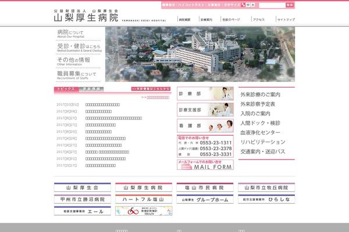Open the 病院概要 top navigation item

[x=184, y=20]
